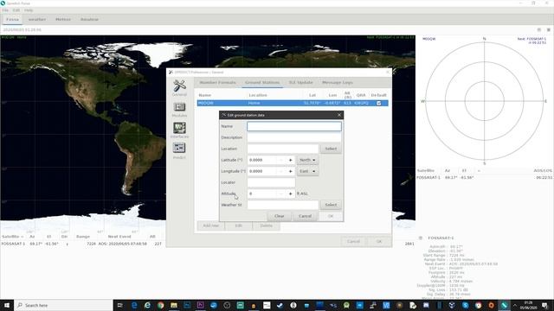
Task: Open the notification center icon
Action: click(x=545, y=305)
